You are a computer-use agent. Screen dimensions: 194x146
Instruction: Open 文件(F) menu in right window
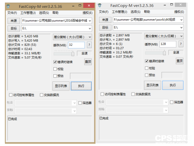click(x=103, y=12)
